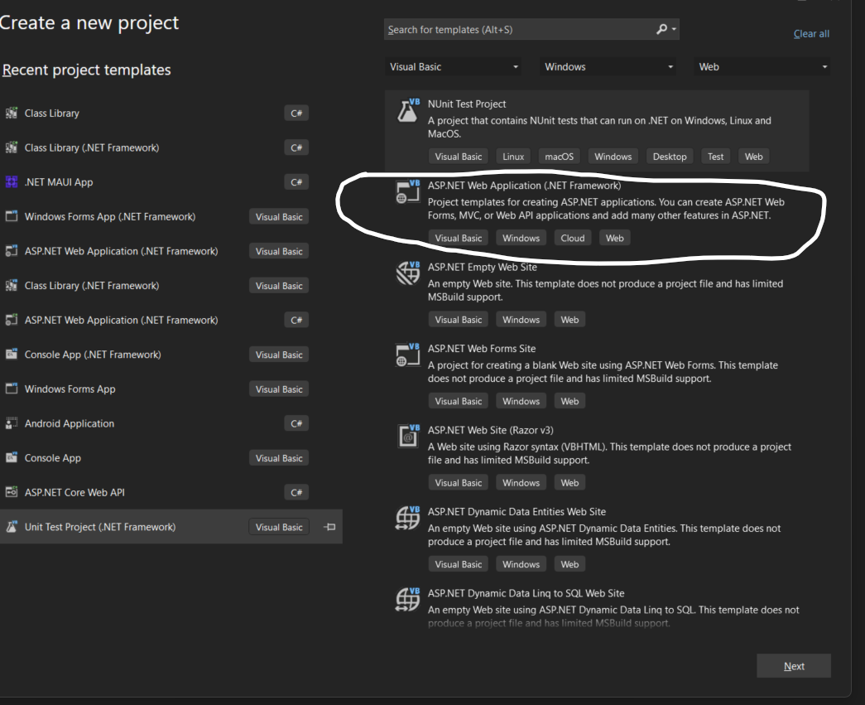Click the Windows Forms App (.NET Framework) icon
Screen dimensions: 865x705
pyautogui.click(x=12, y=216)
